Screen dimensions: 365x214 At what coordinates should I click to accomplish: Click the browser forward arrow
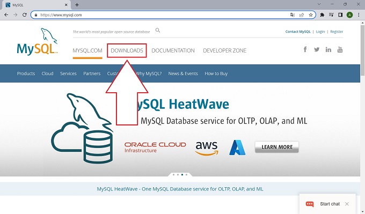point(16,15)
